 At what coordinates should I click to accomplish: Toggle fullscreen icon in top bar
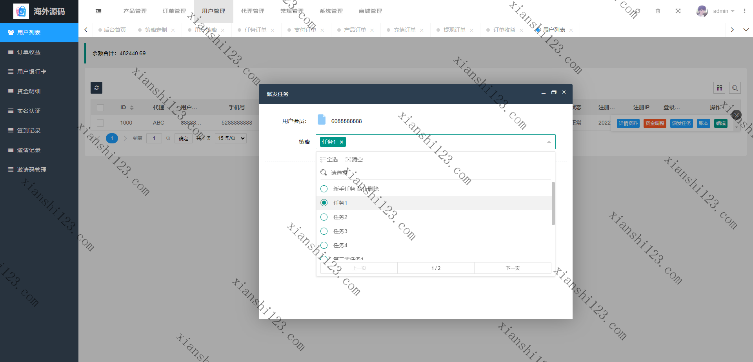click(678, 11)
